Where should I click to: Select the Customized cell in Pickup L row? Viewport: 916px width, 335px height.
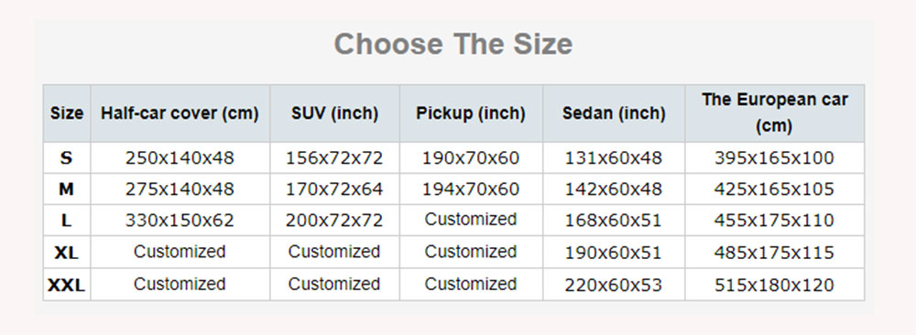point(471,220)
